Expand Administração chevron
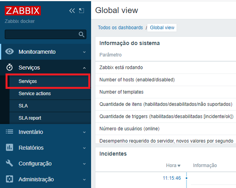The height and width of the screenshot is (188, 236). tap(84, 180)
